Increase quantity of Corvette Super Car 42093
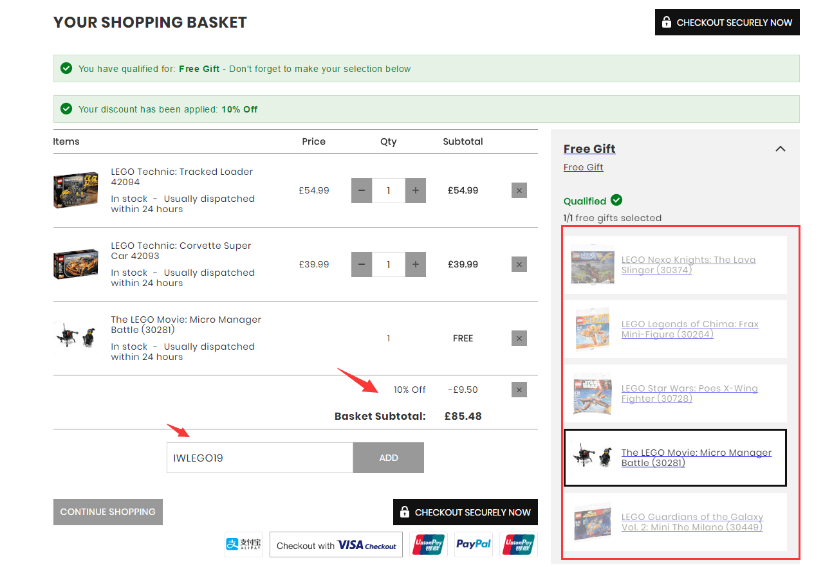The height and width of the screenshot is (567, 823). coord(416,265)
